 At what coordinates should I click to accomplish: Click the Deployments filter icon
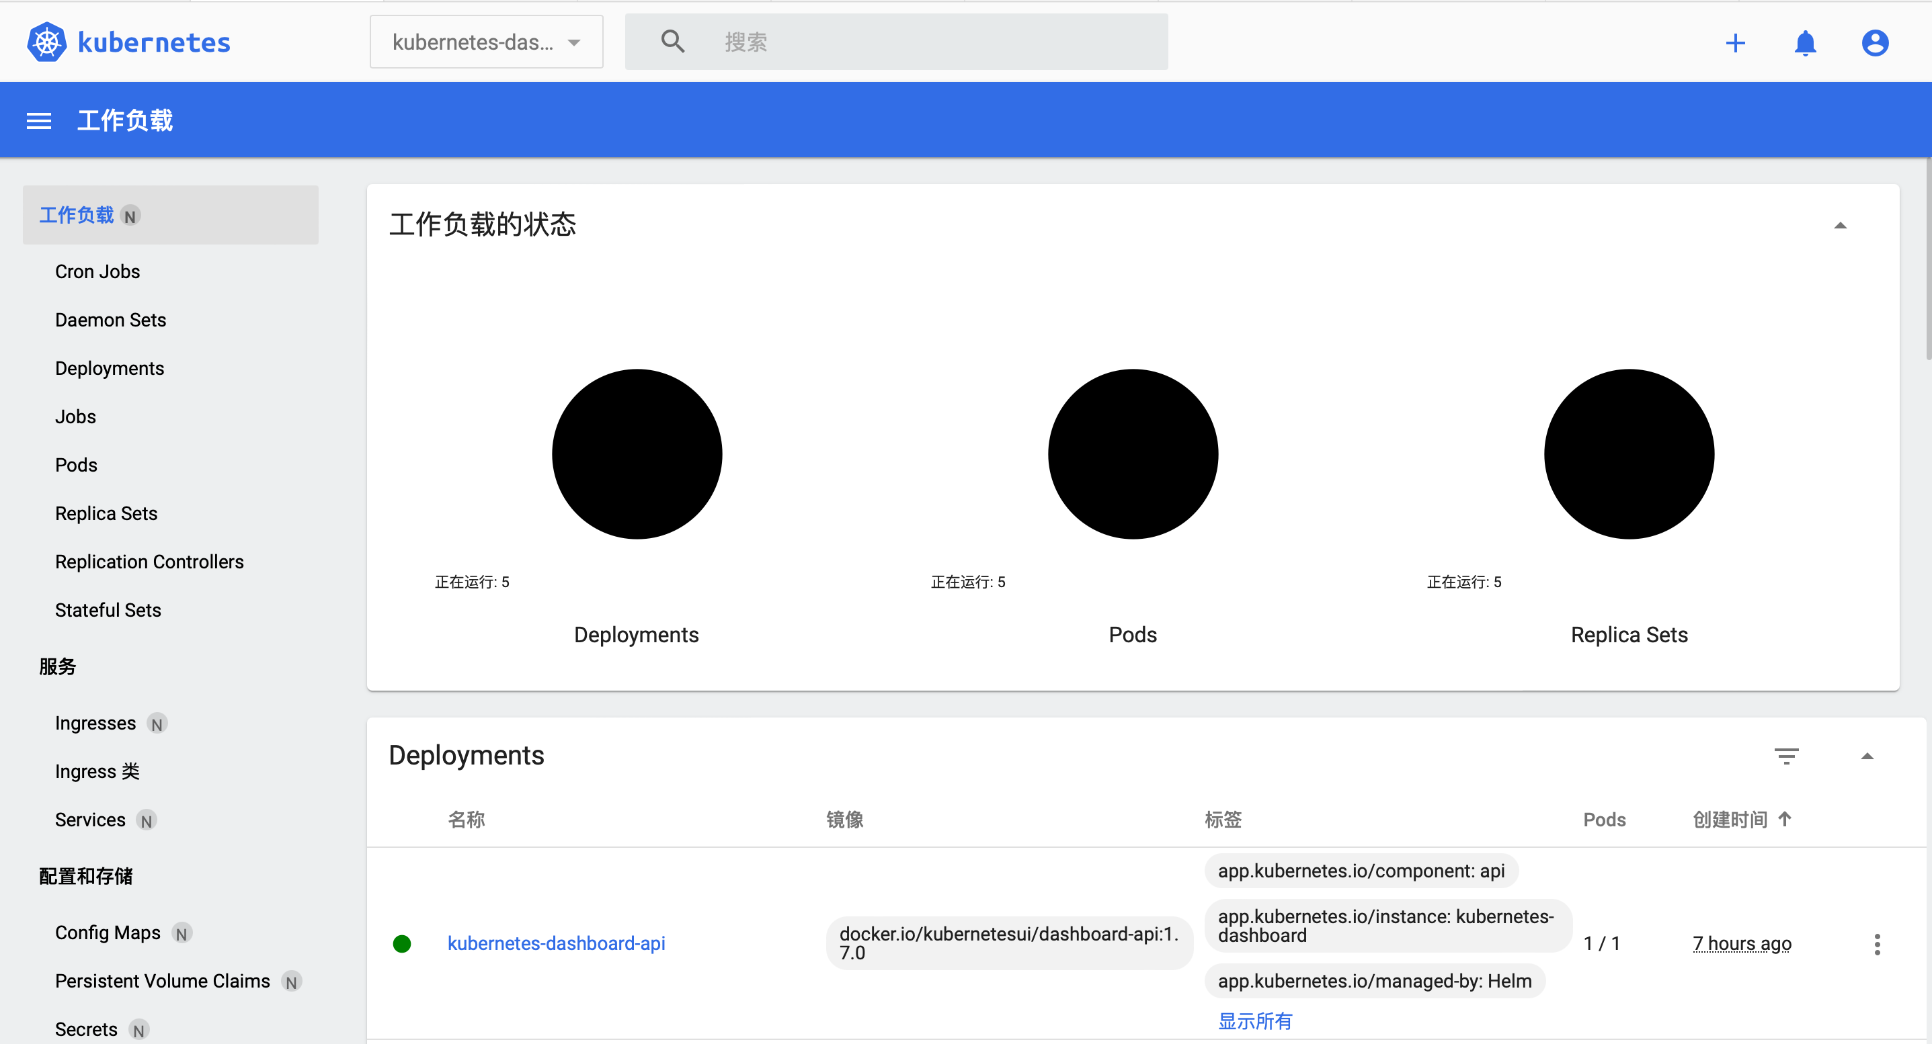pyautogui.click(x=1785, y=756)
